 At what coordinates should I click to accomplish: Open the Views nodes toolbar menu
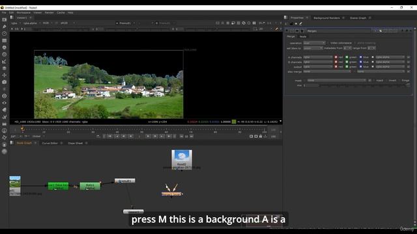pos(5,103)
